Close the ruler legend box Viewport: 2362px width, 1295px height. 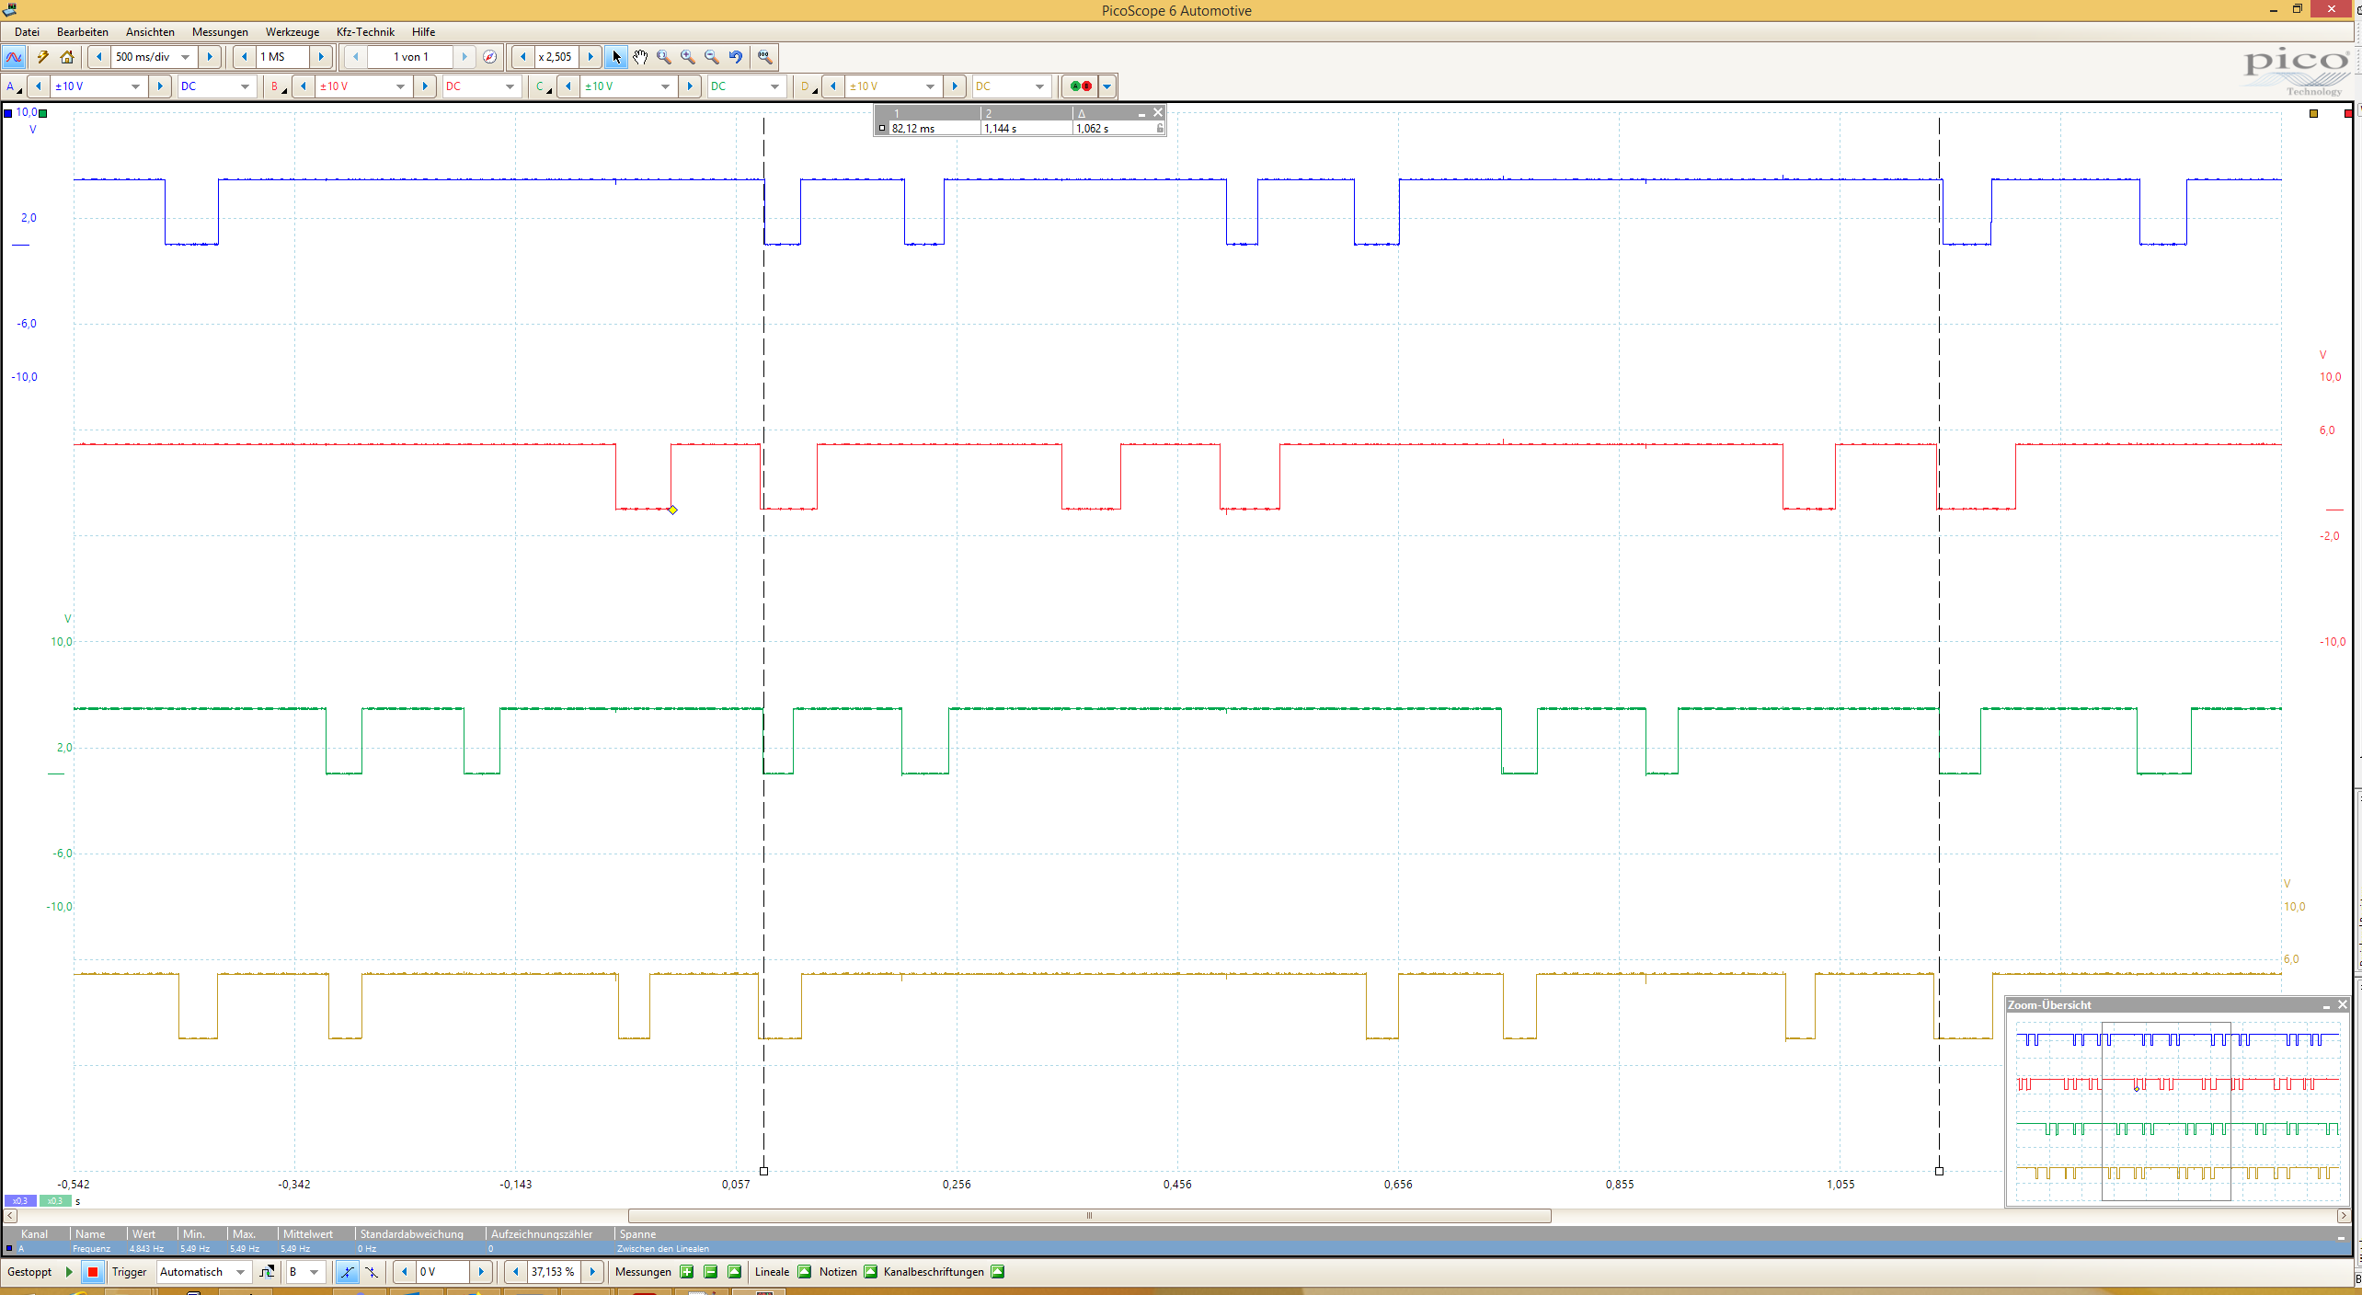[x=1158, y=112]
